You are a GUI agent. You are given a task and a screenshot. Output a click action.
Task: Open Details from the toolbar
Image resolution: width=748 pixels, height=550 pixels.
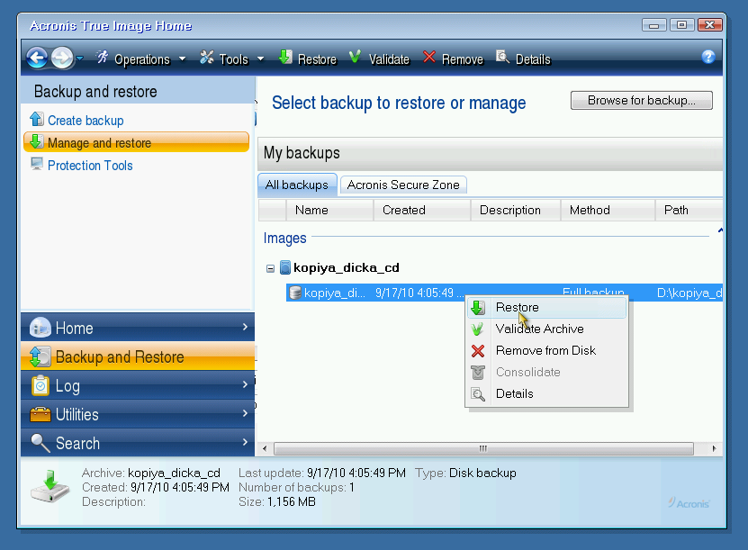522,59
